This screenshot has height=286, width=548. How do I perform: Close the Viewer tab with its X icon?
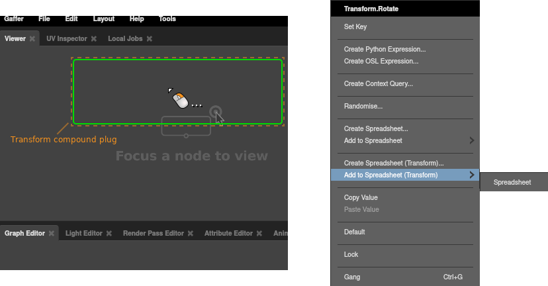point(32,39)
